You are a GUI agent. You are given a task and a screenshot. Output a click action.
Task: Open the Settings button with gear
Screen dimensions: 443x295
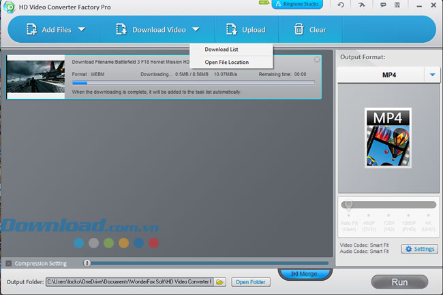420,249
